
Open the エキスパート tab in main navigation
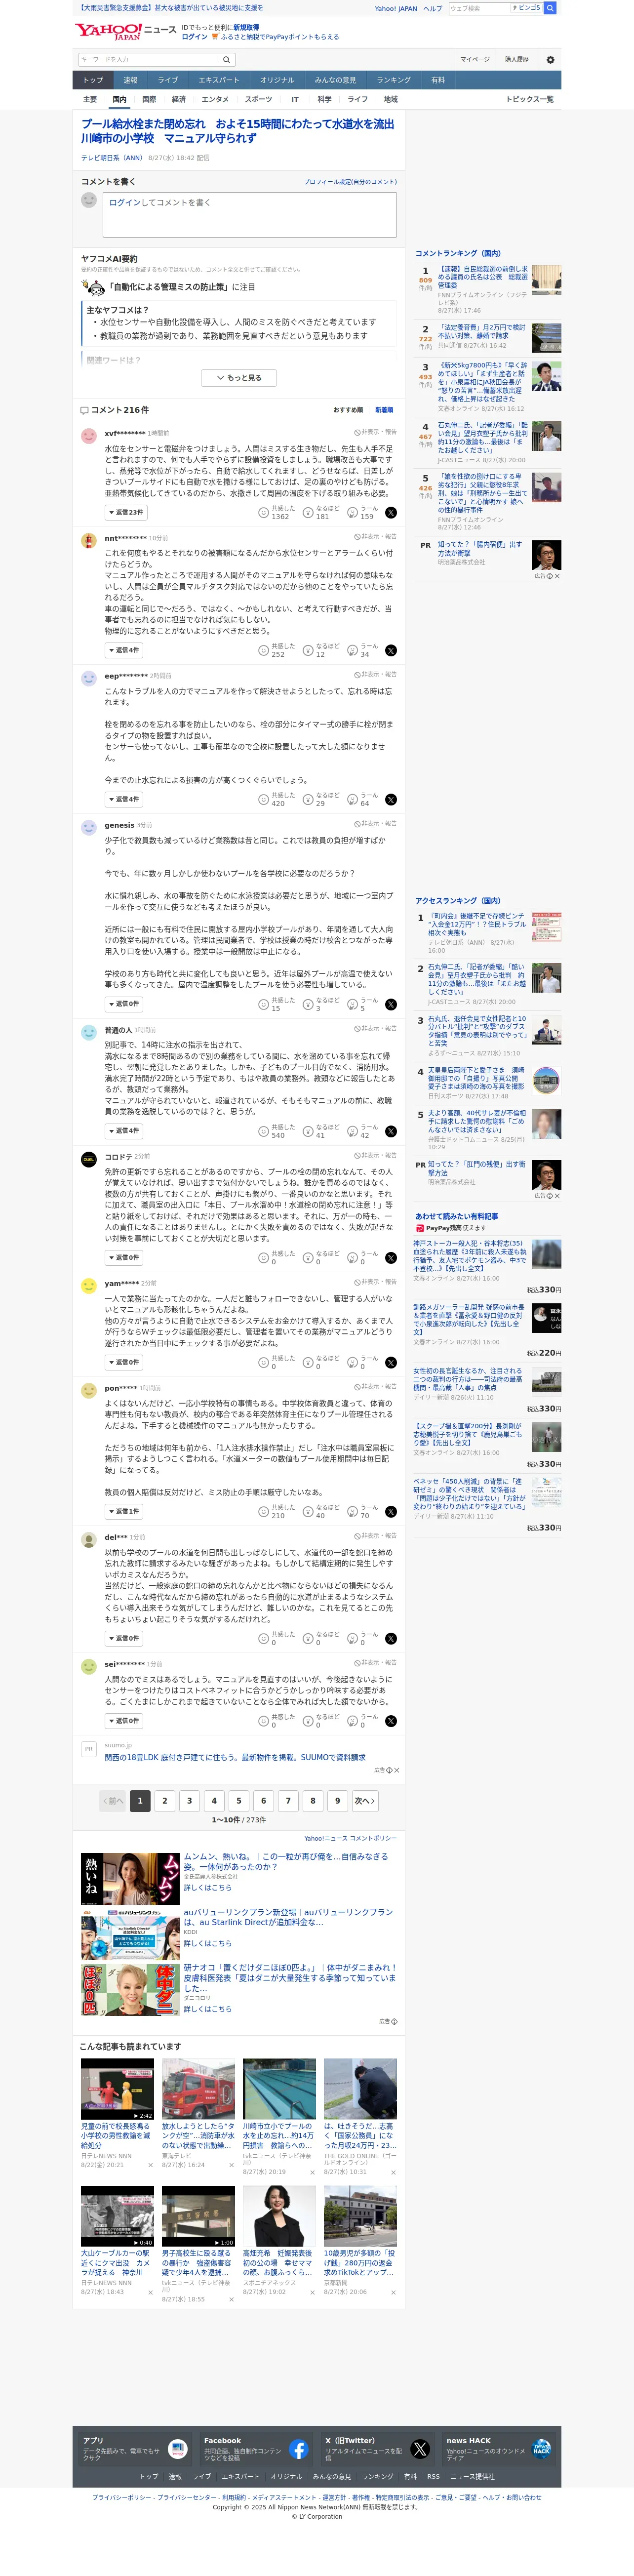click(218, 80)
